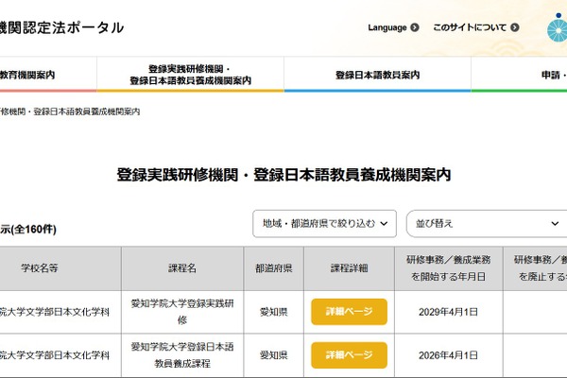Click the arrow icon next to Language
Image resolution: width=567 pixels, height=378 pixels.
click(415, 27)
